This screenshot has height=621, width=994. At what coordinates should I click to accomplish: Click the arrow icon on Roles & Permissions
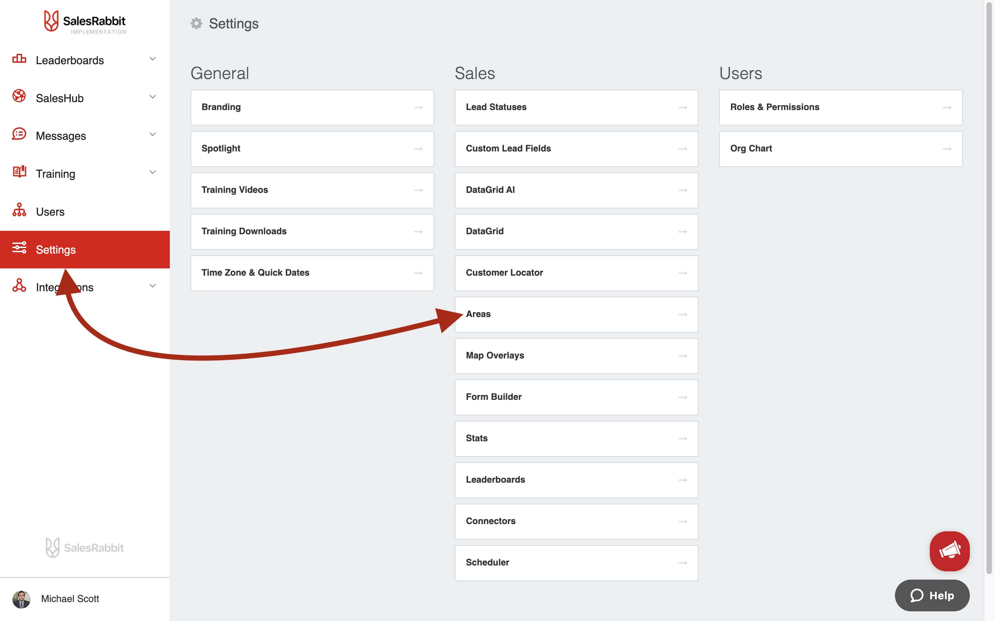(947, 108)
